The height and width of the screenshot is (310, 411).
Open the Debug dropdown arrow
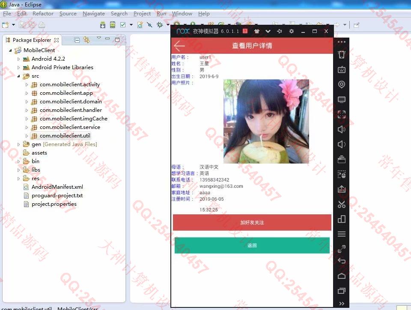click(168, 25)
